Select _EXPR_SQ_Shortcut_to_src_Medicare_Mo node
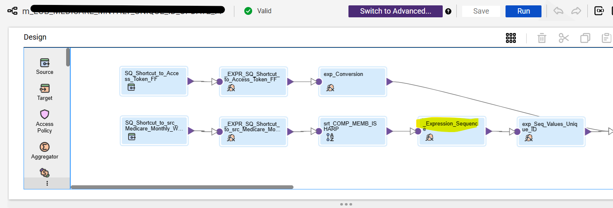Screen dimensions: 613x208 253,131
